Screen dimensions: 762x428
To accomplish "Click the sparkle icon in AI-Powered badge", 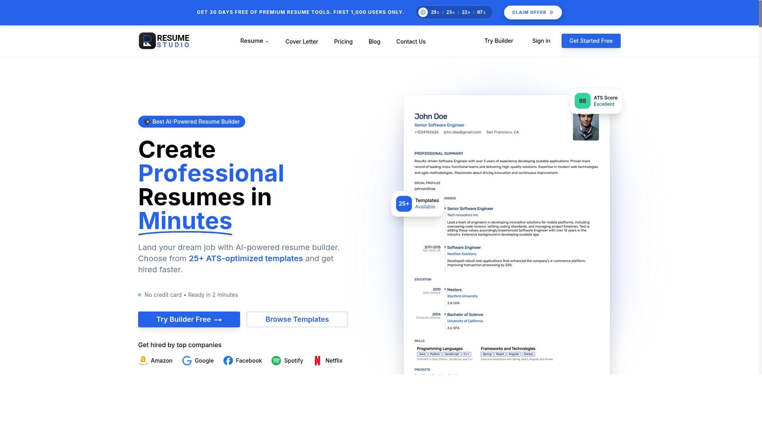I will 147,122.
